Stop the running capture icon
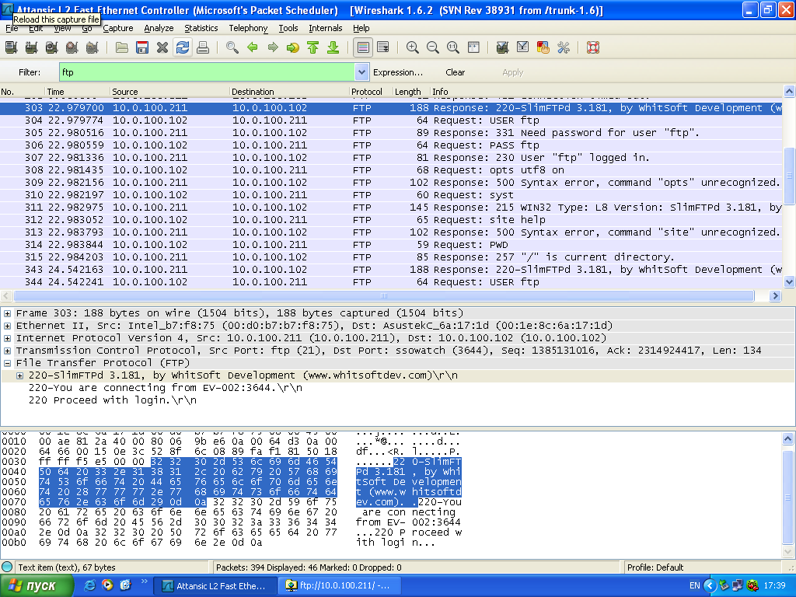This screenshot has height=597, width=796. (72, 47)
